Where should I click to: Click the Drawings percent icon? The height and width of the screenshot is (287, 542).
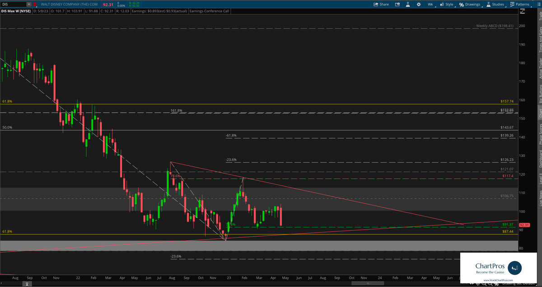pos(461,4)
